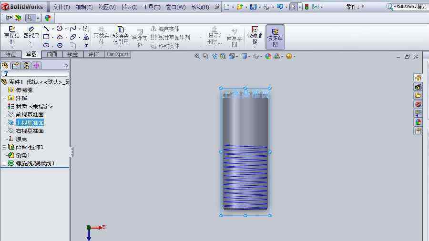Open the 插入(I) menu
The width and height of the screenshot is (429, 241).
[129, 7]
